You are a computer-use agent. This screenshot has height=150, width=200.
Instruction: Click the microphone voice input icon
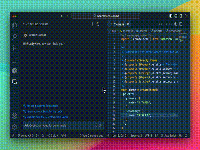pos(96,125)
